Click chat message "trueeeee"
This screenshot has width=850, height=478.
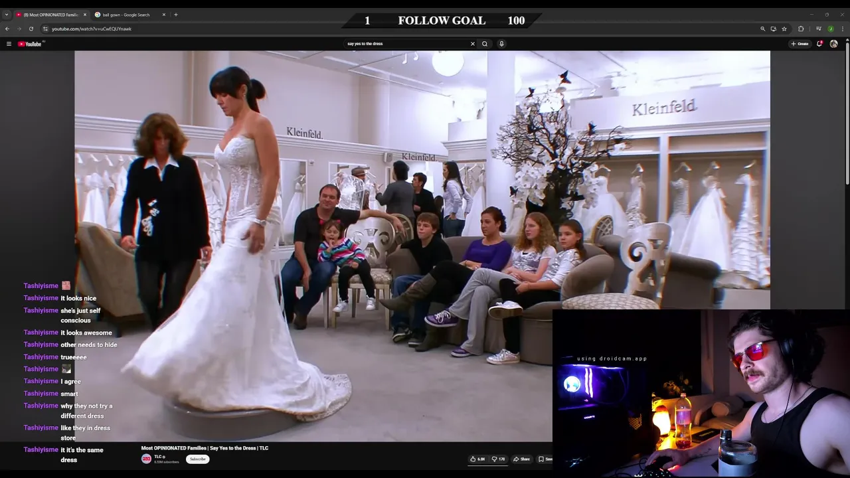pyautogui.click(x=74, y=357)
